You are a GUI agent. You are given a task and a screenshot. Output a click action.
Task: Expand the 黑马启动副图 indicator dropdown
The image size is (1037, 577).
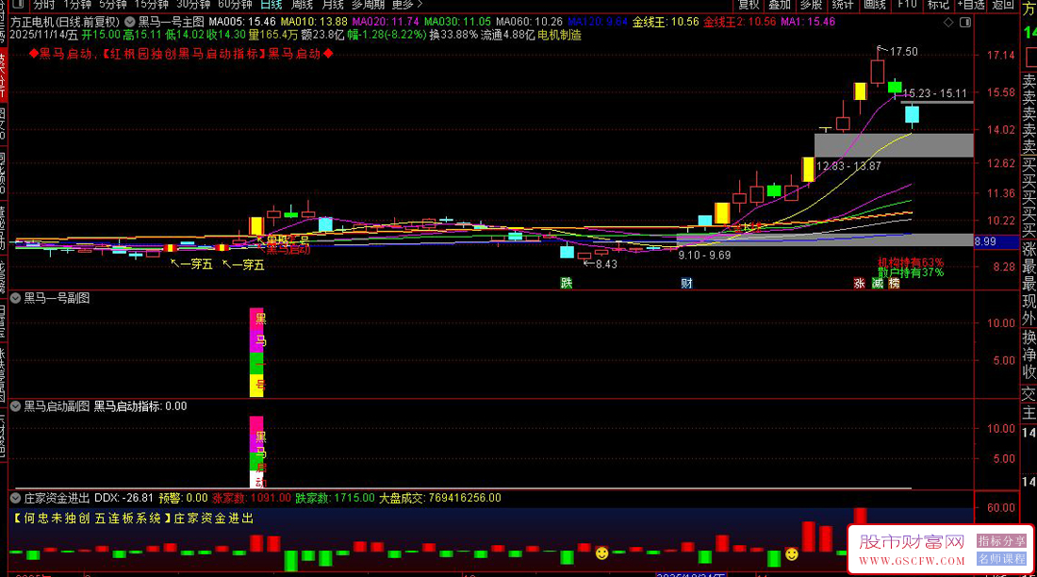(x=15, y=406)
